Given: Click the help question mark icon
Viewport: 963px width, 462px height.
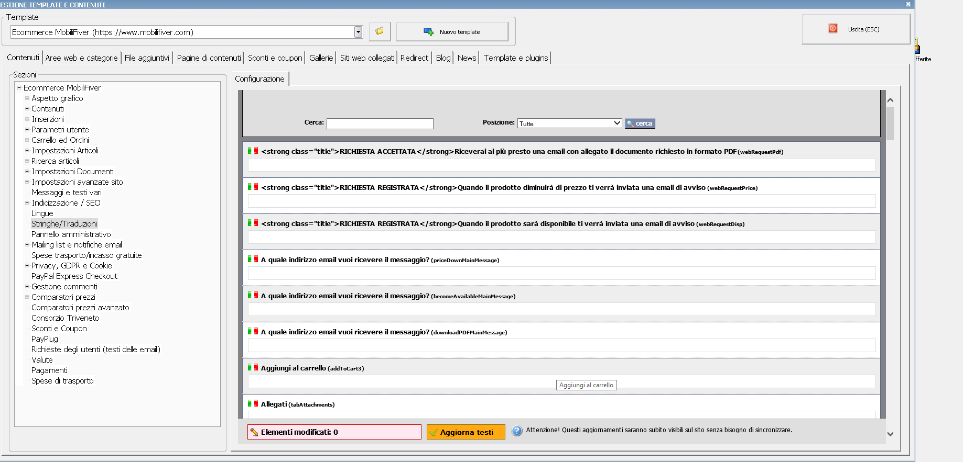Looking at the screenshot, I should click(517, 431).
